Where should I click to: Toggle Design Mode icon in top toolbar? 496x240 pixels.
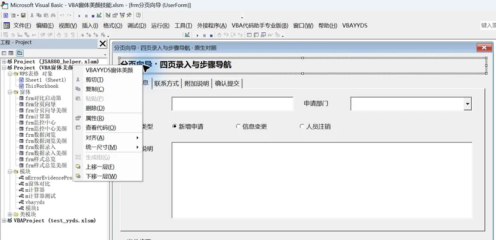pos(99,15)
